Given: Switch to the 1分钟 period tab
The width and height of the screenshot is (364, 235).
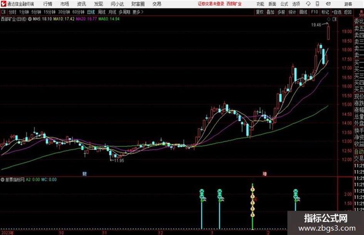Looking at the screenshot, I should (23, 12).
